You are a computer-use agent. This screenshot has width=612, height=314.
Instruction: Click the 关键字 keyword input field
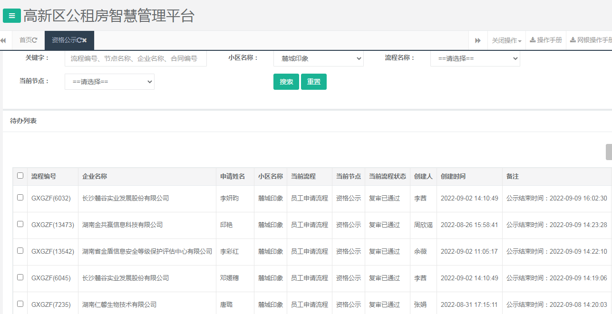pyautogui.click(x=136, y=58)
